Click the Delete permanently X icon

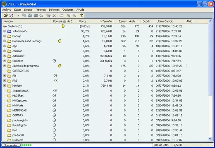[54, 16]
